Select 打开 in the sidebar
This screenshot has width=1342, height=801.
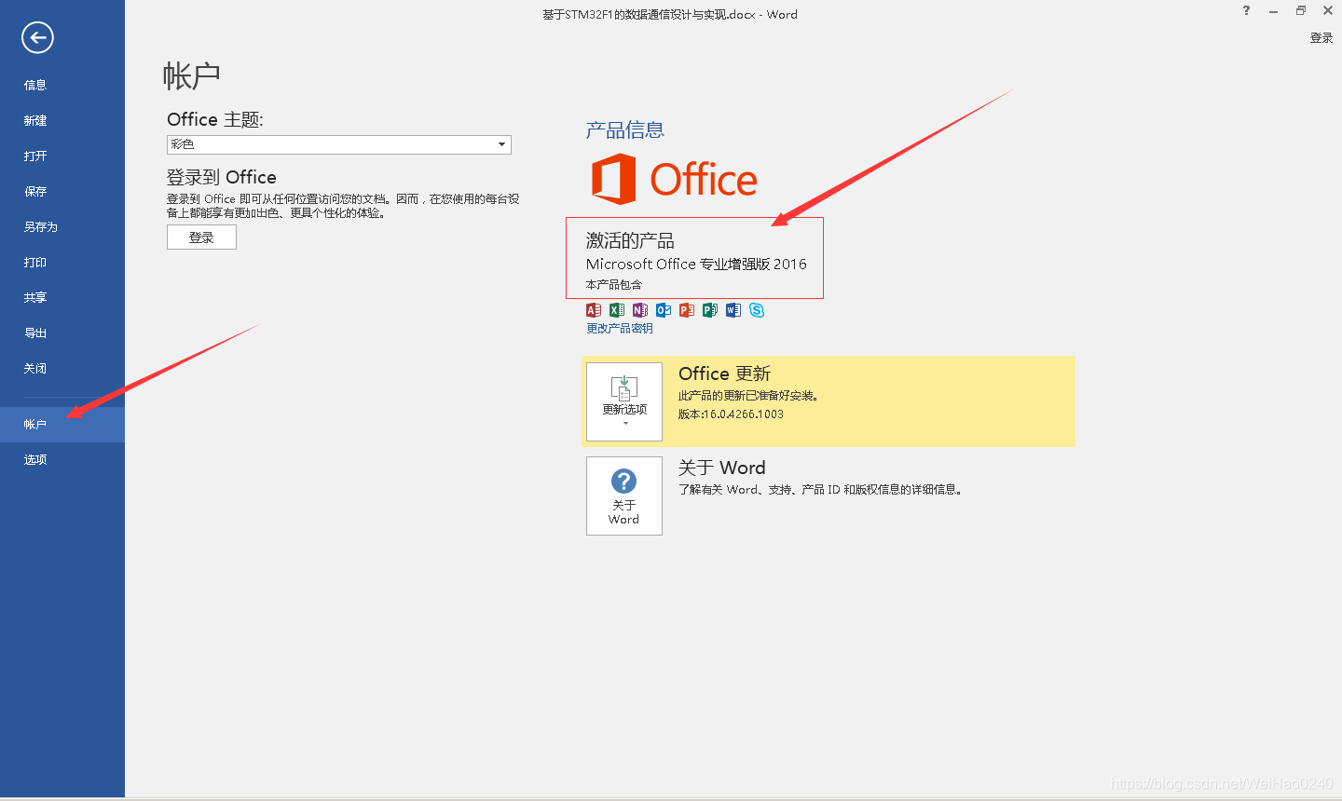pos(62,156)
